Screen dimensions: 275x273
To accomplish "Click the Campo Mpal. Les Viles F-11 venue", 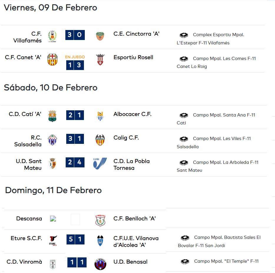I will (214, 142).
